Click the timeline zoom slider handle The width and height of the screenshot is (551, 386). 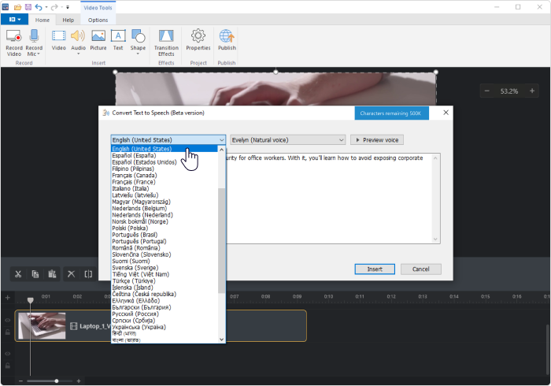click(57, 380)
